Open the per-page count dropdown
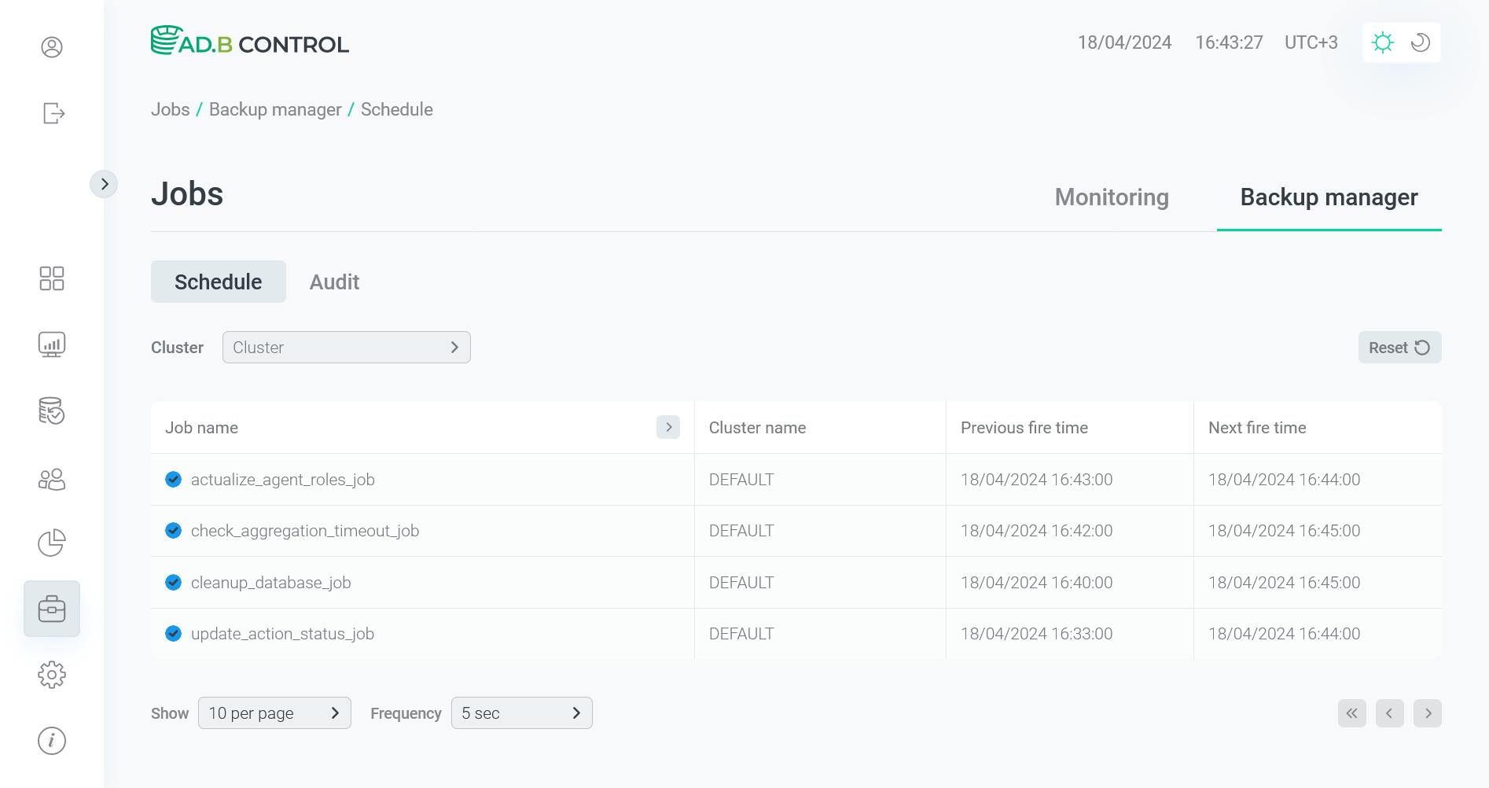Screen dimensions: 1489x788 coord(274,713)
